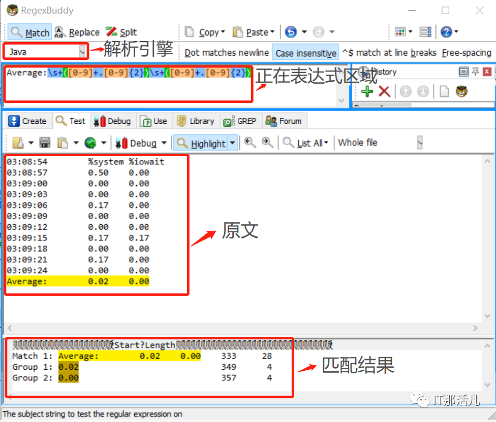This screenshot has width=496, height=422.
Task: Click the List All button
Action: 305,143
